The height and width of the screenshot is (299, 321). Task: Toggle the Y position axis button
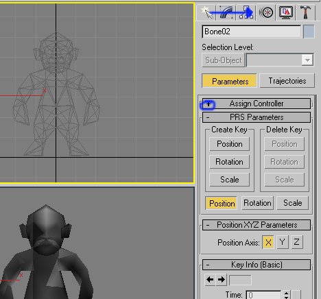click(283, 242)
